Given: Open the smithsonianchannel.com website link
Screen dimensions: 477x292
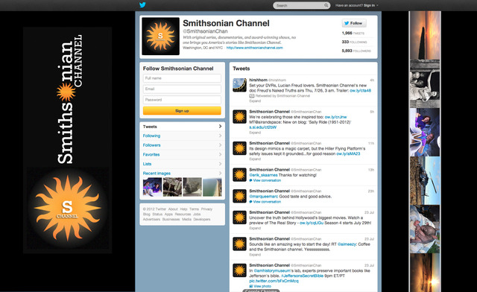Looking at the screenshot, I should tap(255, 48).
